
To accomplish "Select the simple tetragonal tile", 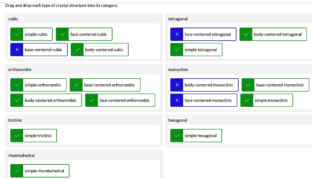I will (x=196, y=49).
